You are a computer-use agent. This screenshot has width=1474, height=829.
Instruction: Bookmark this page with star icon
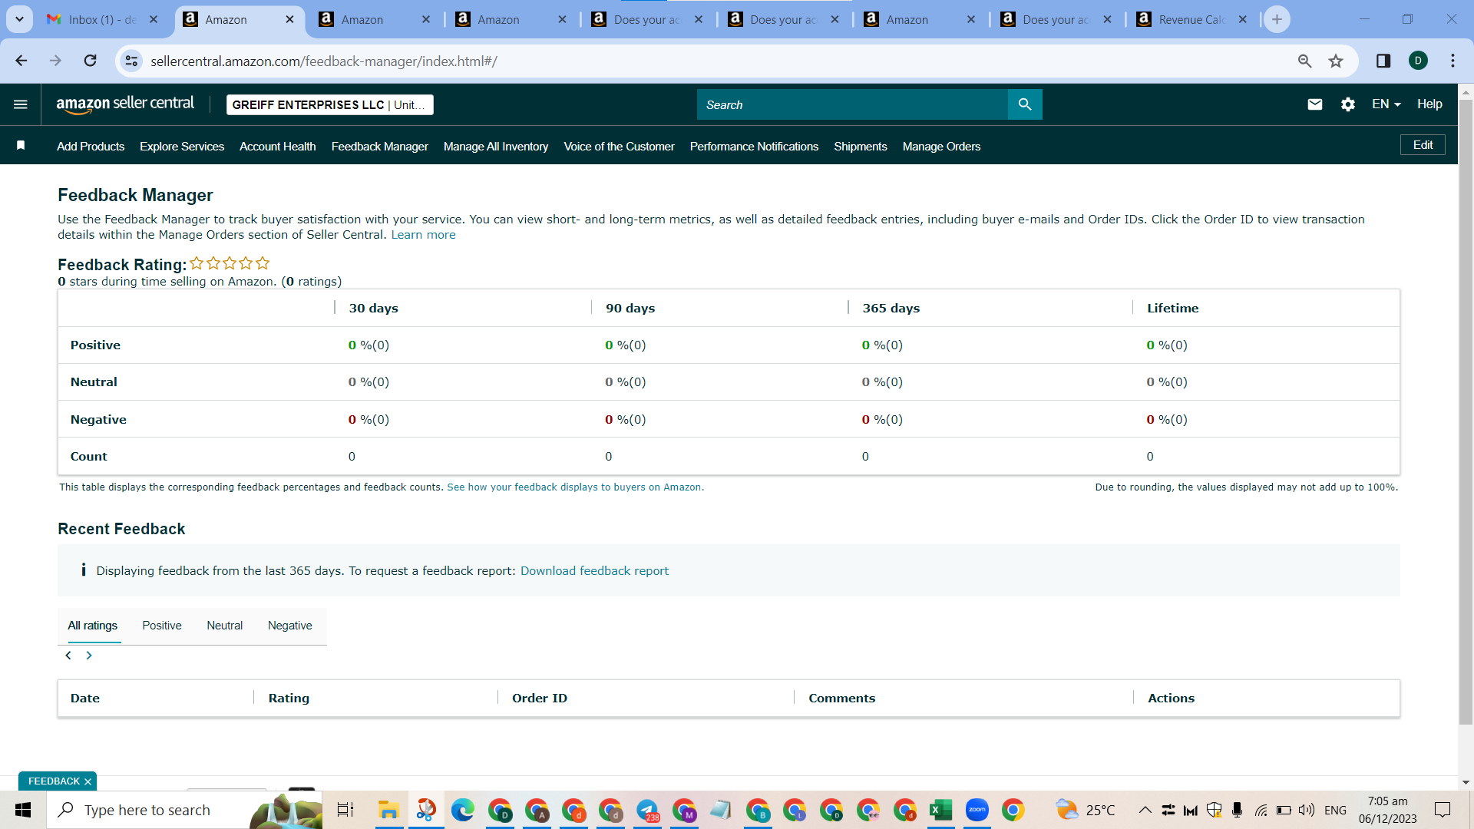coord(1336,61)
